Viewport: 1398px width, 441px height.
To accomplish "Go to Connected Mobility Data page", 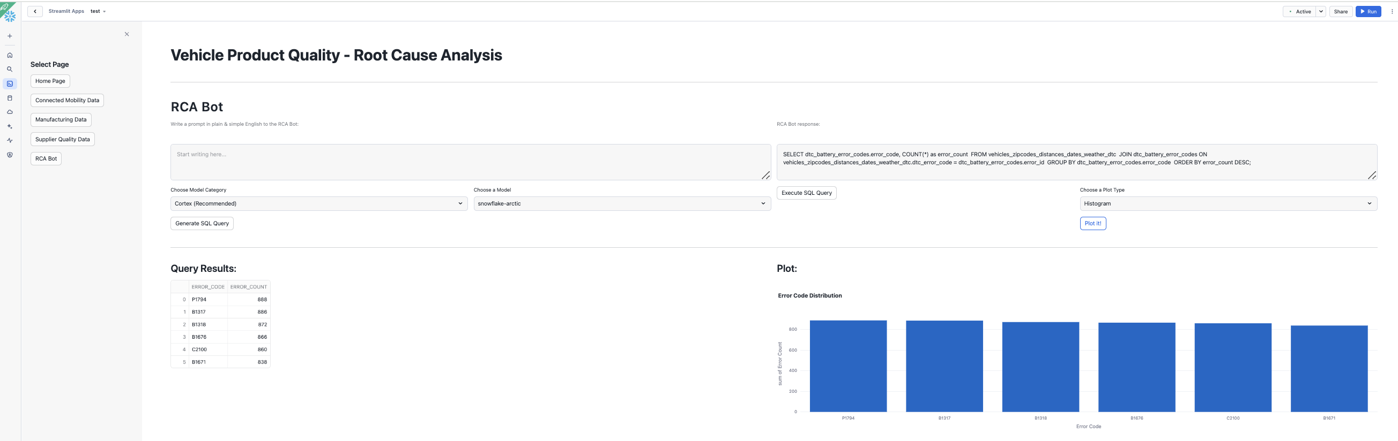I will click(68, 100).
